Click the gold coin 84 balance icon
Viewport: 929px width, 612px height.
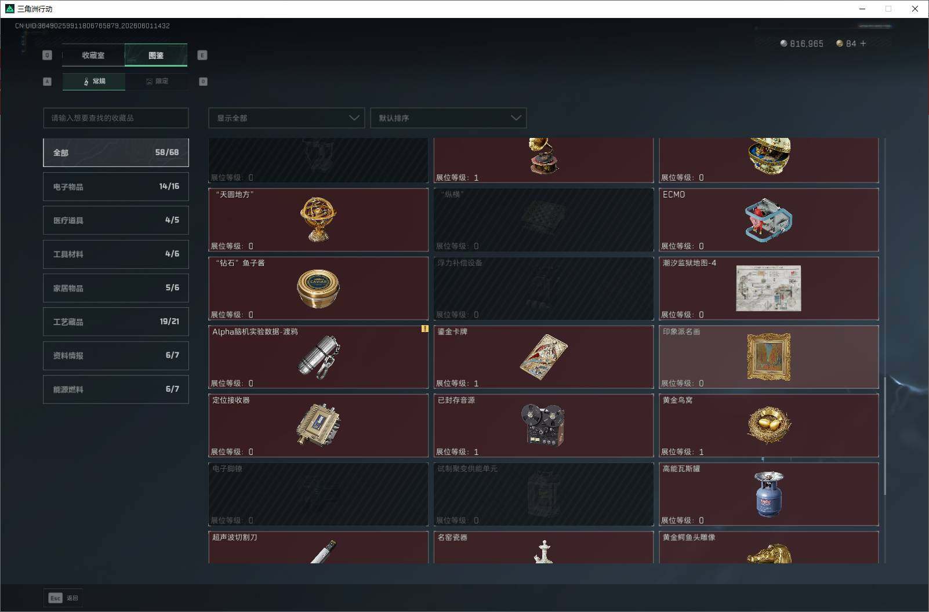(839, 43)
